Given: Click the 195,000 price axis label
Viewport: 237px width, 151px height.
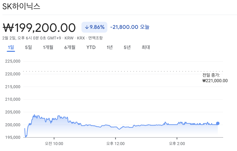Looking at the screenshot, I should point(13,137).
